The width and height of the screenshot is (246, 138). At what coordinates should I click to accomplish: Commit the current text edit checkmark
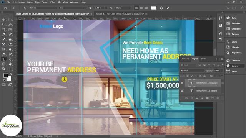168,8
